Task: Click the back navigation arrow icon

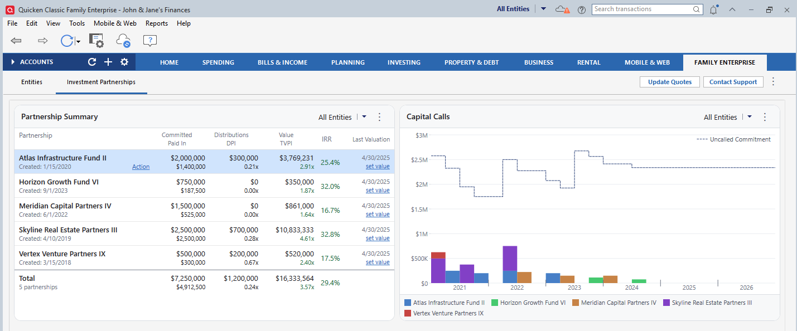Action: pos(16,41)
